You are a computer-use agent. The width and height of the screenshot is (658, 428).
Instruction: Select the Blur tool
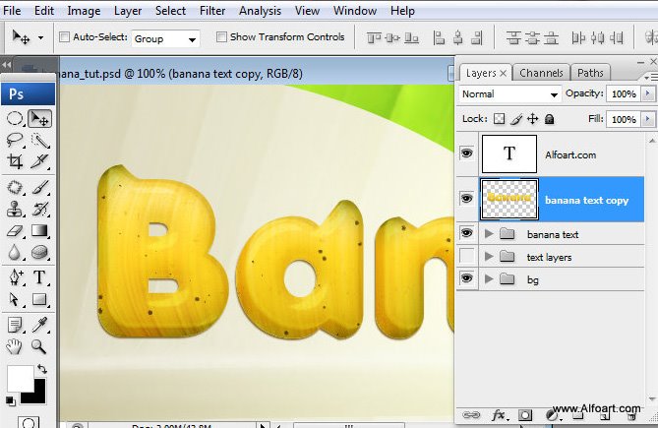pyautogui.click(x=16, y=252)
